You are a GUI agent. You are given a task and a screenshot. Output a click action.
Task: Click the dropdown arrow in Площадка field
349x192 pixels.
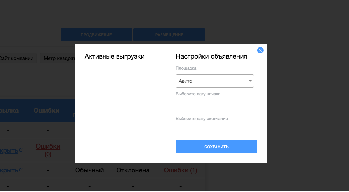click(x=250, y=81)
